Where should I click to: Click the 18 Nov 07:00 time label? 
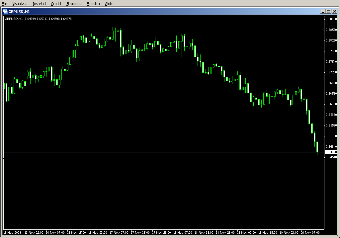[x=183, y=233]
